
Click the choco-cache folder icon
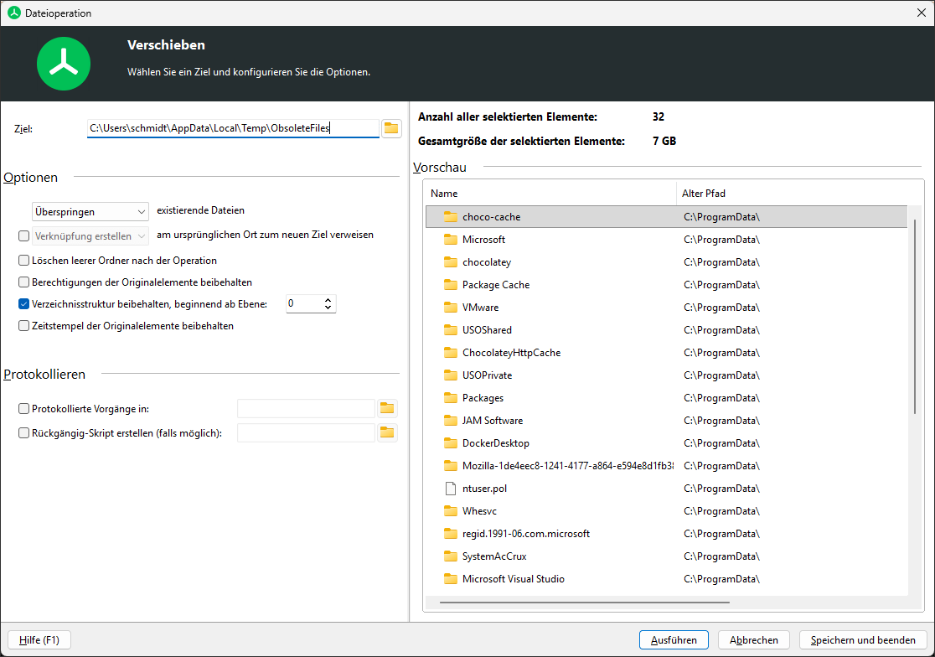[x=450, y=216]
